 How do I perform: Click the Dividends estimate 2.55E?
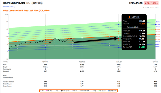tap(118, 71)
